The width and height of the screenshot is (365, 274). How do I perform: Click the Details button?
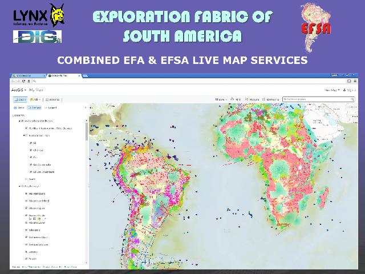[19, 99]
